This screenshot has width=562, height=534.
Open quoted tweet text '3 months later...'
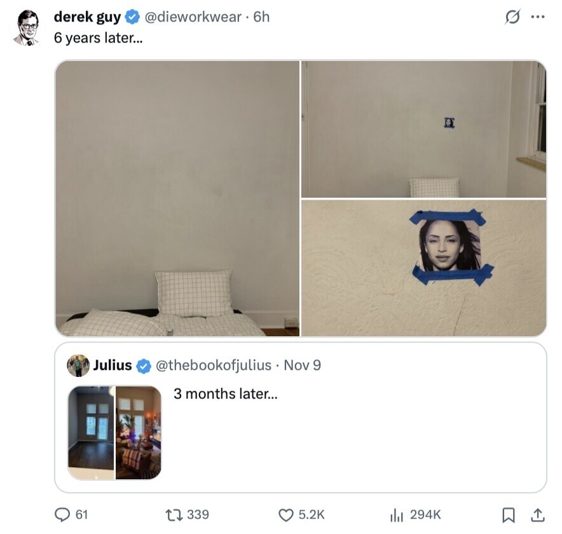coord(226,394)
